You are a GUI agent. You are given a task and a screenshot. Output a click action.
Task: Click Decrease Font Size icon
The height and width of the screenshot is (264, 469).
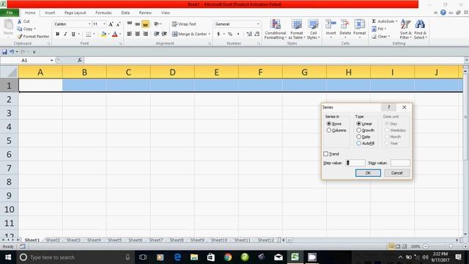[x=118, y=24]
